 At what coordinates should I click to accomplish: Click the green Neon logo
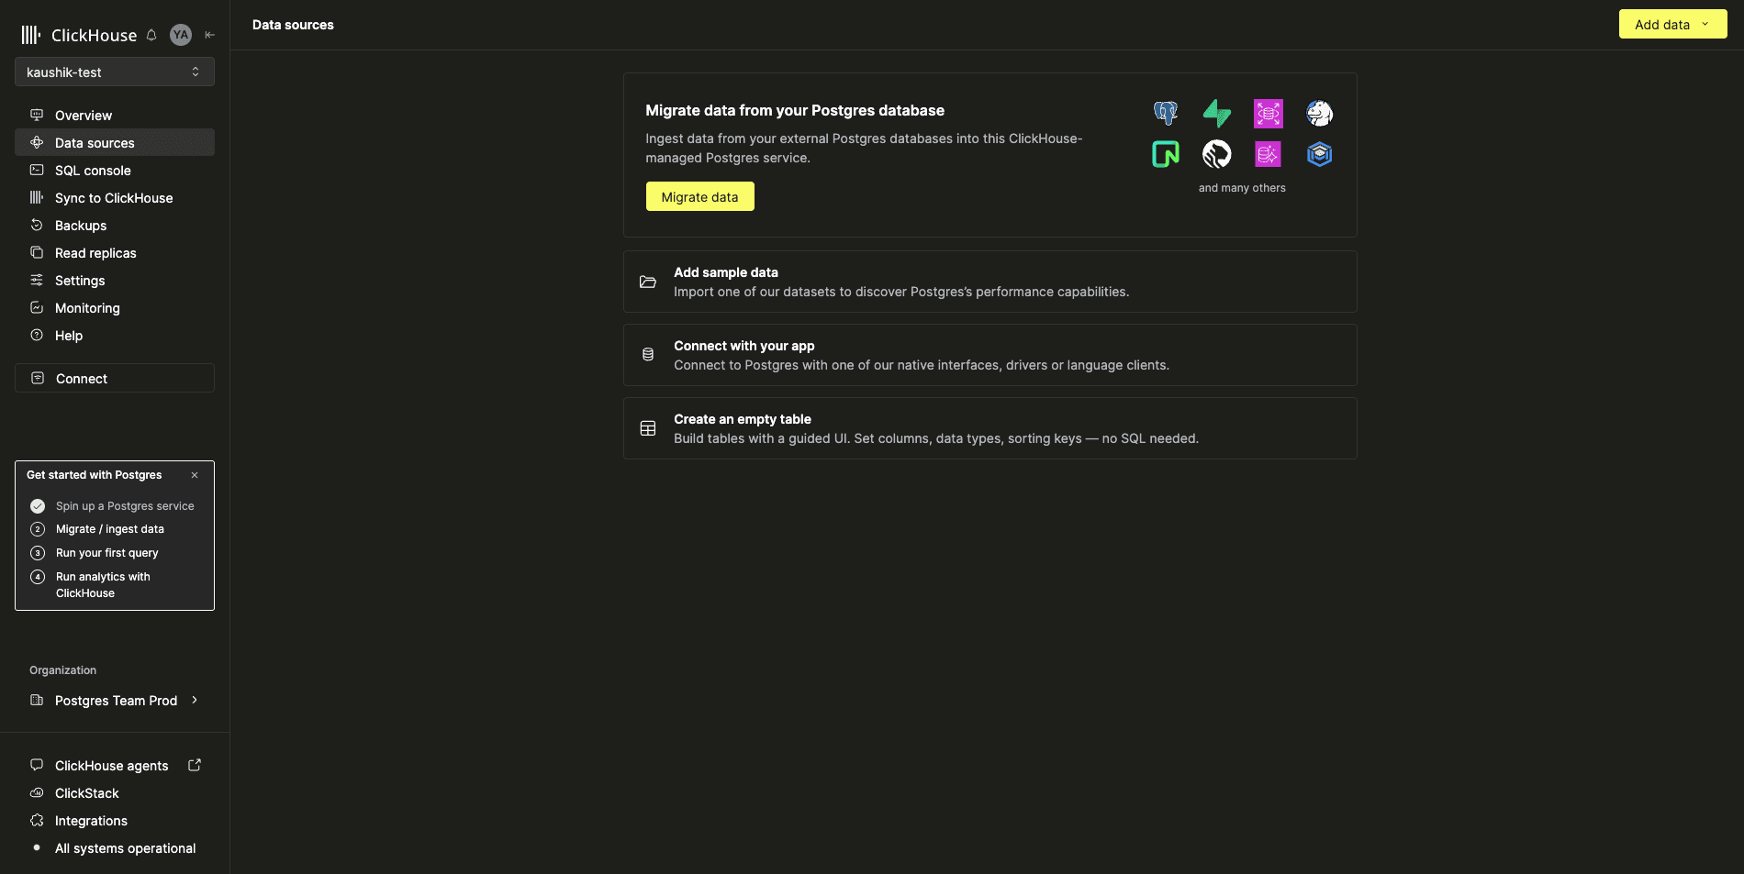click(x=1166, y=154)
